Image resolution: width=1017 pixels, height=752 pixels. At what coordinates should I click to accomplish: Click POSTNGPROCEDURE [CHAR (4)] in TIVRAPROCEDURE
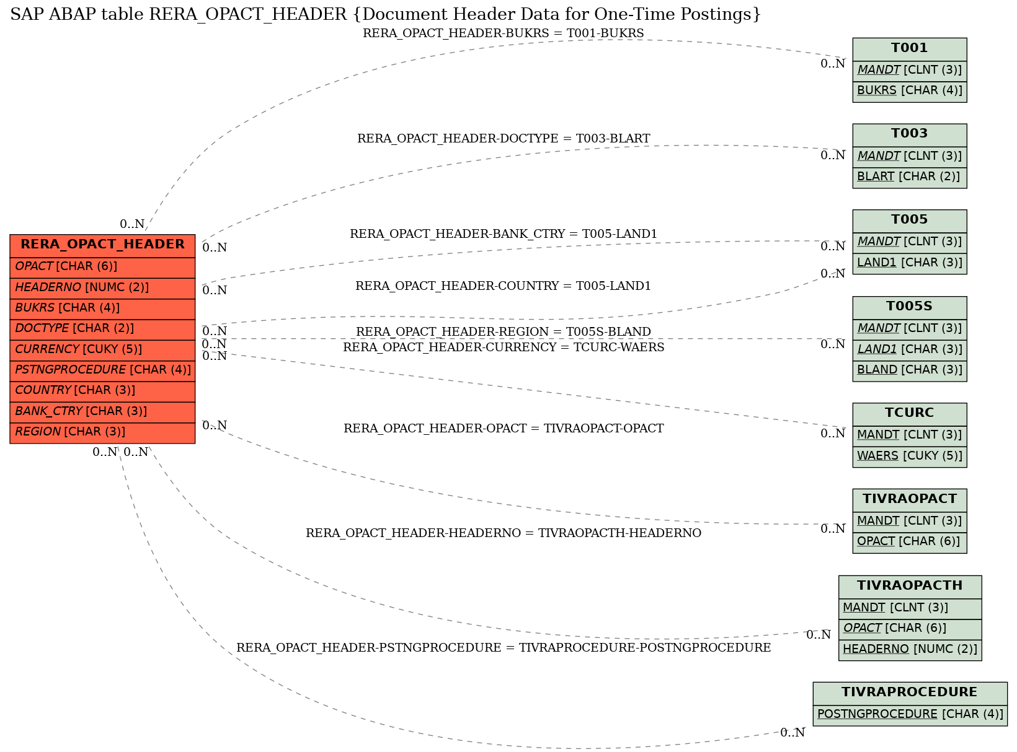[910, 715]
